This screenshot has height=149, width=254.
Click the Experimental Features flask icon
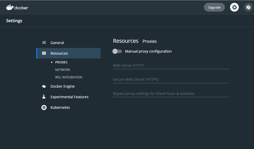tap(44, 96)
